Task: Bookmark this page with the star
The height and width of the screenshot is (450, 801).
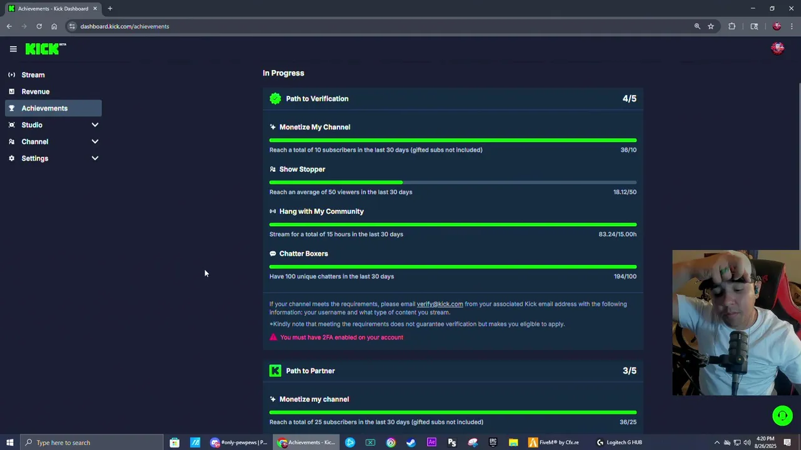Action: 711,26
